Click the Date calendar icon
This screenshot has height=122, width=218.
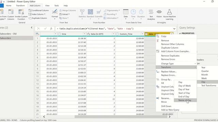point(126,12)
